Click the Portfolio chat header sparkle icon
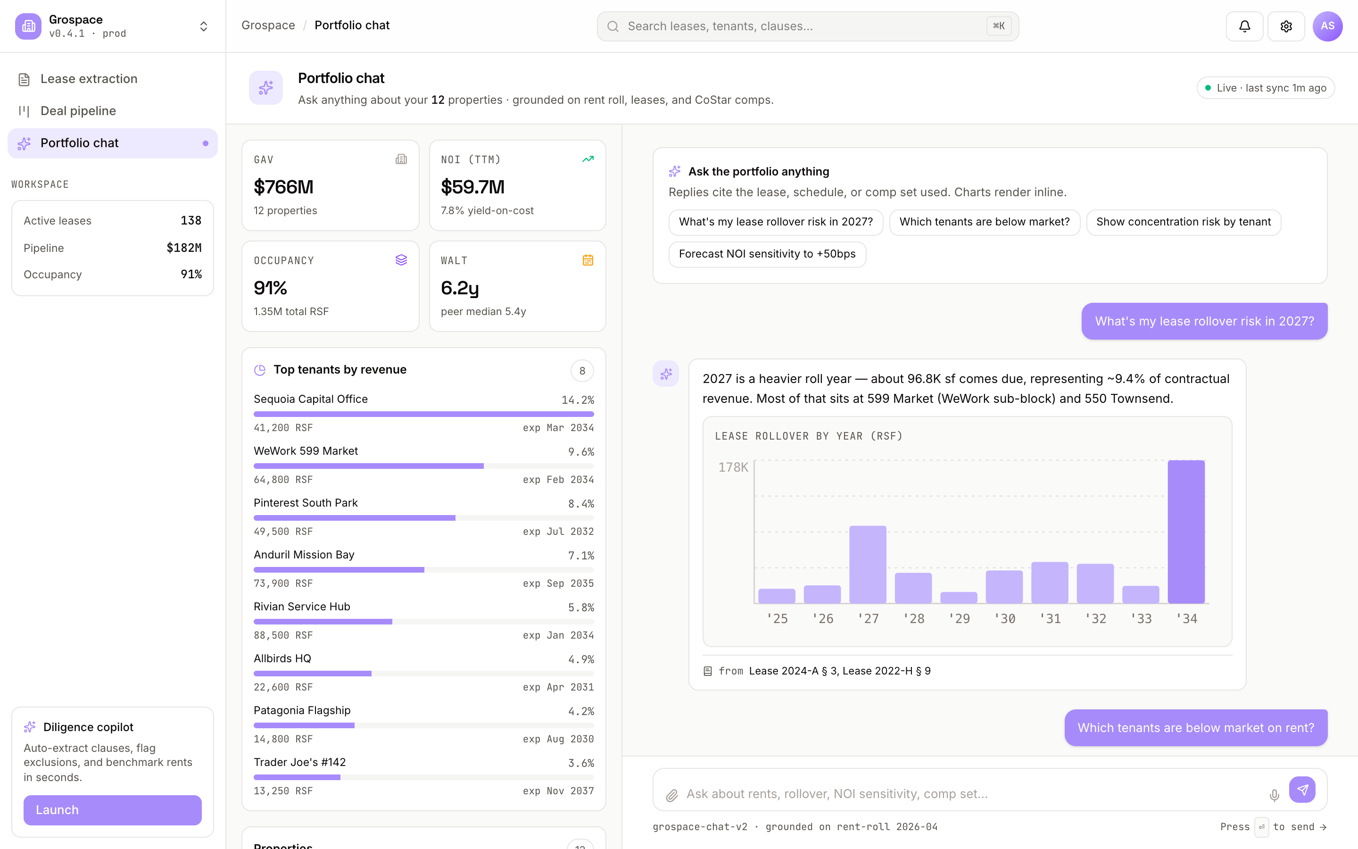Screen dimensions: 1358x849 click(x=266, y=88)
